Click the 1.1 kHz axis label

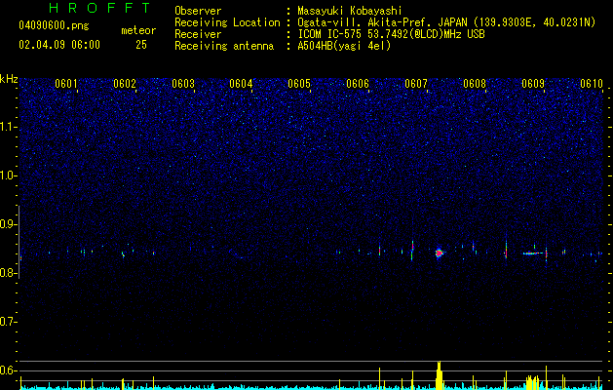tap(7, 127)
